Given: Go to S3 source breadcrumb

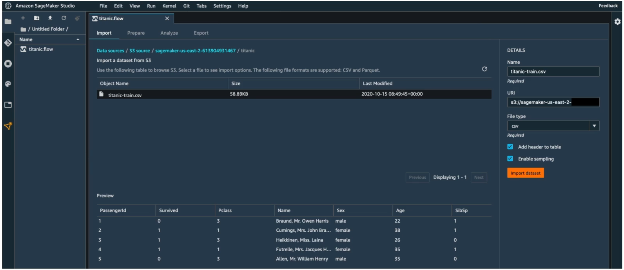Looking at the screenshot, I should (x=140, y=51).
